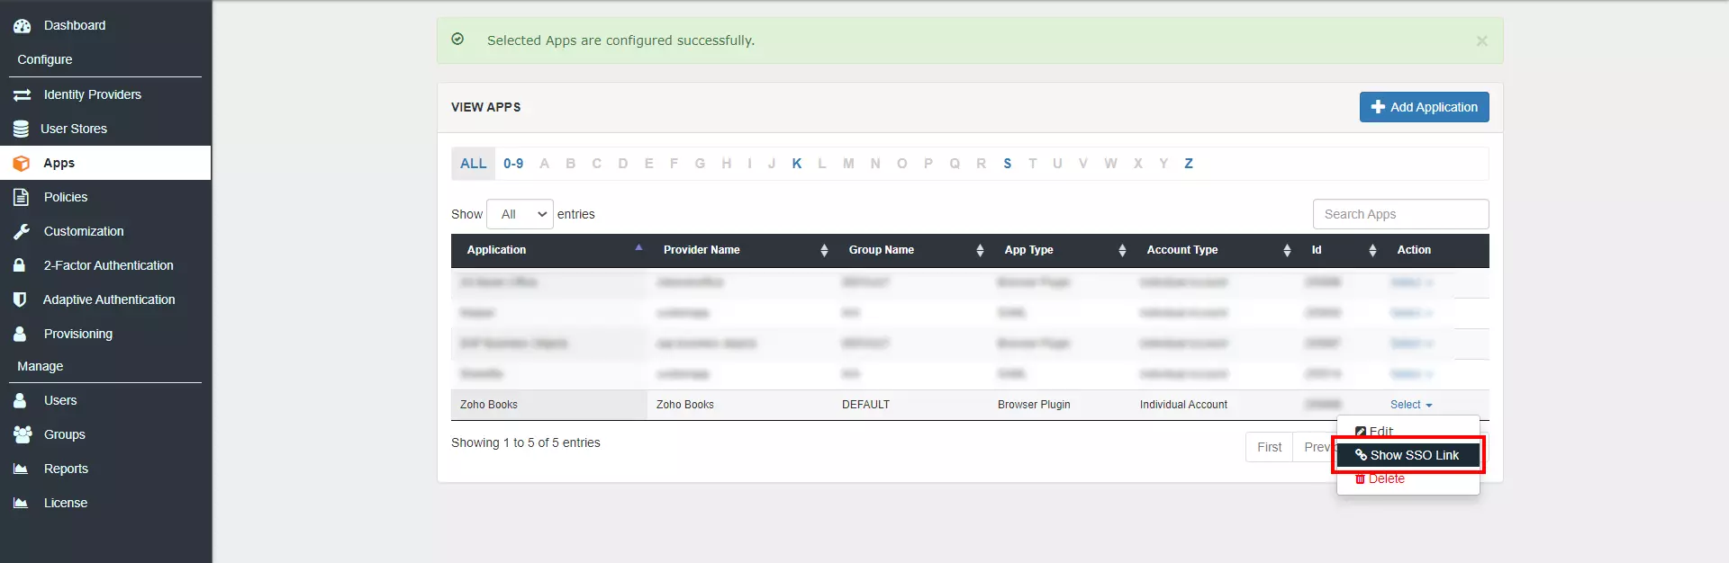Filter apps by ALL

coord(474,164)
